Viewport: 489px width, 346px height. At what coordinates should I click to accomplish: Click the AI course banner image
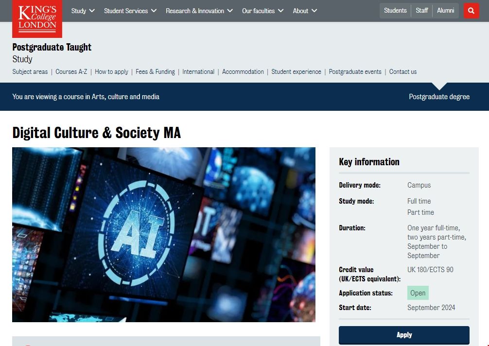click(163, 234)
